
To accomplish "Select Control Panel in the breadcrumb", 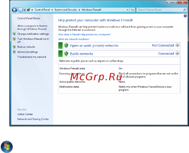I will [42, 10].
